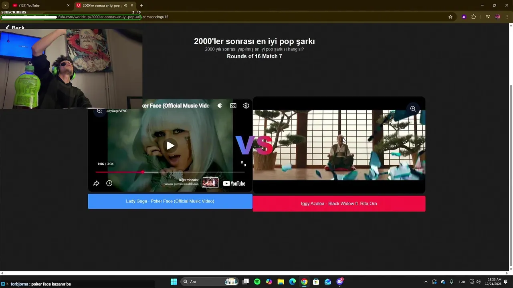Mute the audio-playing tab speaker icon

[125, 6]
